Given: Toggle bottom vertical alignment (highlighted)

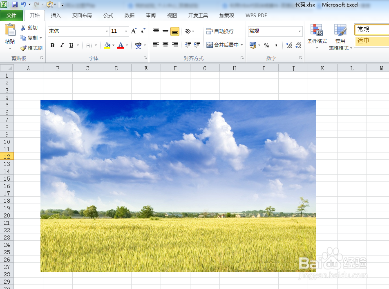Looking at the screenshot, I should (175, 31).
